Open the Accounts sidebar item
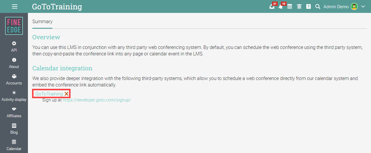This screenshot has width=371, height=153. pos(14,79)
